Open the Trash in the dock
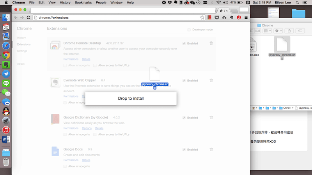The width and height of the screenshot is (312, 175). coord(6,162)
